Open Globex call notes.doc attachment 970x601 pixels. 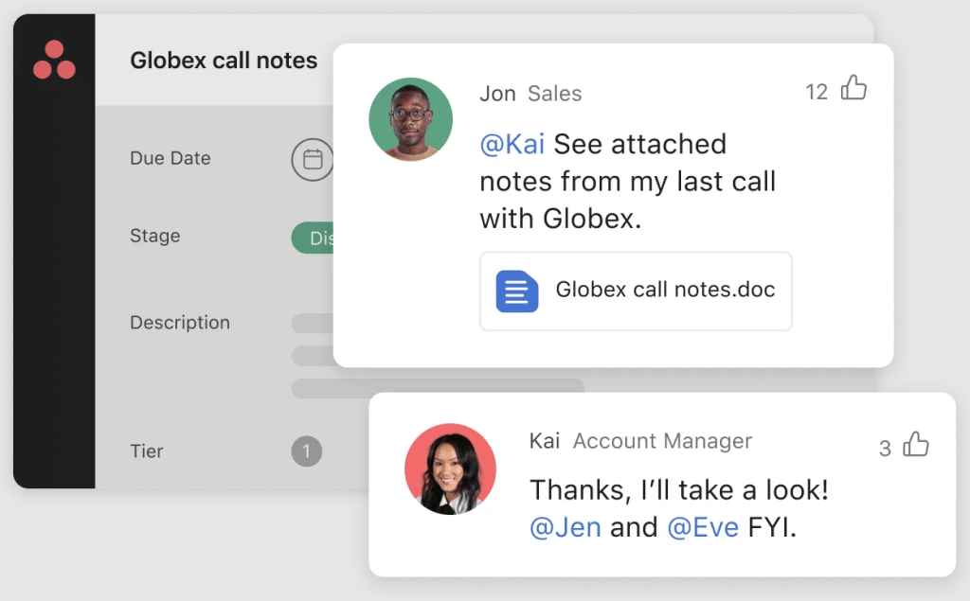(x=636, y=292)
